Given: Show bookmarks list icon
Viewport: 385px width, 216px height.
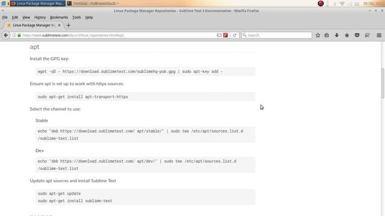Looking at the screenshot, I should click(x=327, y=35).
